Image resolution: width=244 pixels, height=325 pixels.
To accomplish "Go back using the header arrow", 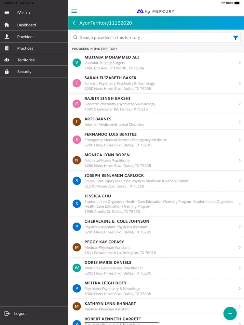I will (x=74, y=23).
